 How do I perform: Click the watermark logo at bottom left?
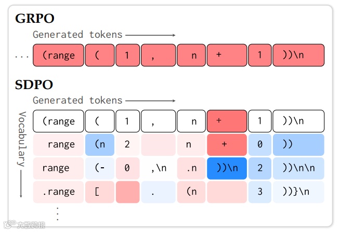[x=24, y=224]
